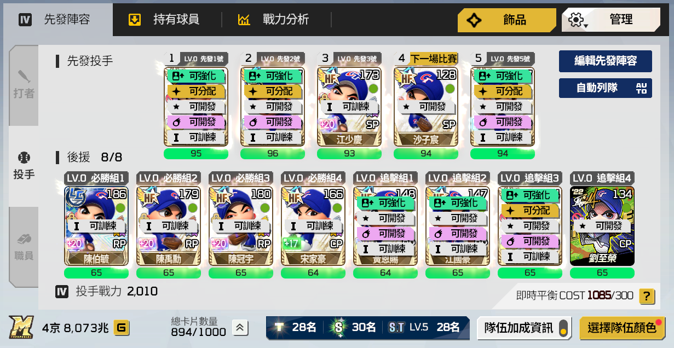This screenshot has width=674, height=348.
Task: Click the team logo icon at bottom left
Action: coord(21,327)
